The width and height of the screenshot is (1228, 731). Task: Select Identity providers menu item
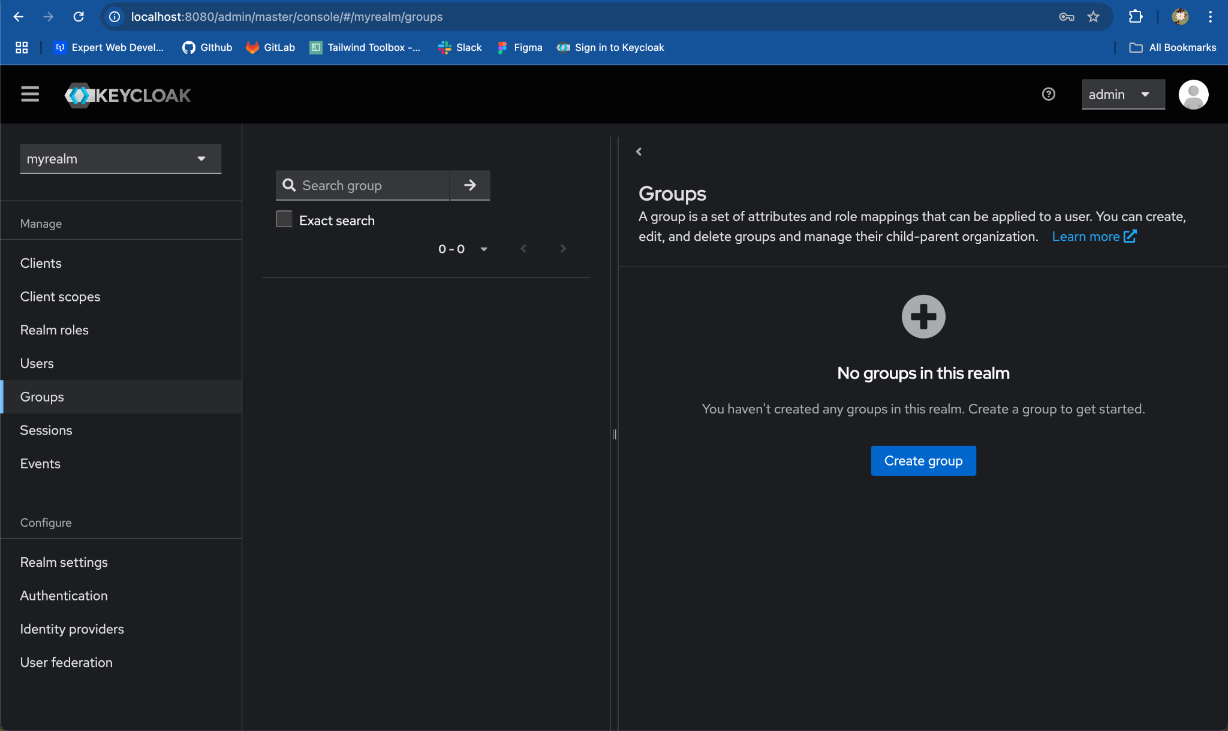[x=72, y=629]
